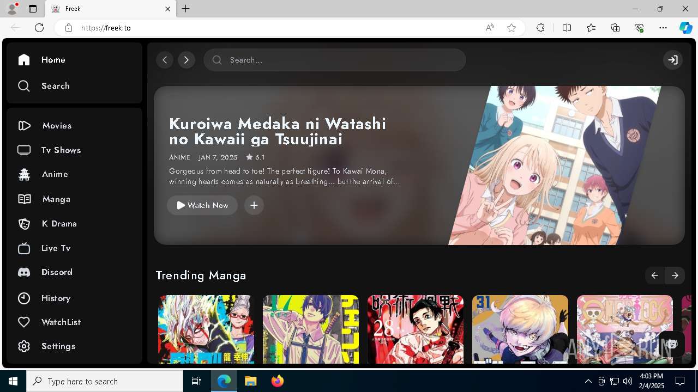Viewport: 698px width, 392px height.
Task: Open the Windows Start menu
Action: pyautogui.click(x=13, y=381)
